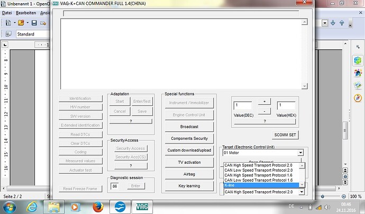The image size is (365, 214).
Task: Open the Bearbeiten menu in OpenOffice
Action: pos(26,13)
